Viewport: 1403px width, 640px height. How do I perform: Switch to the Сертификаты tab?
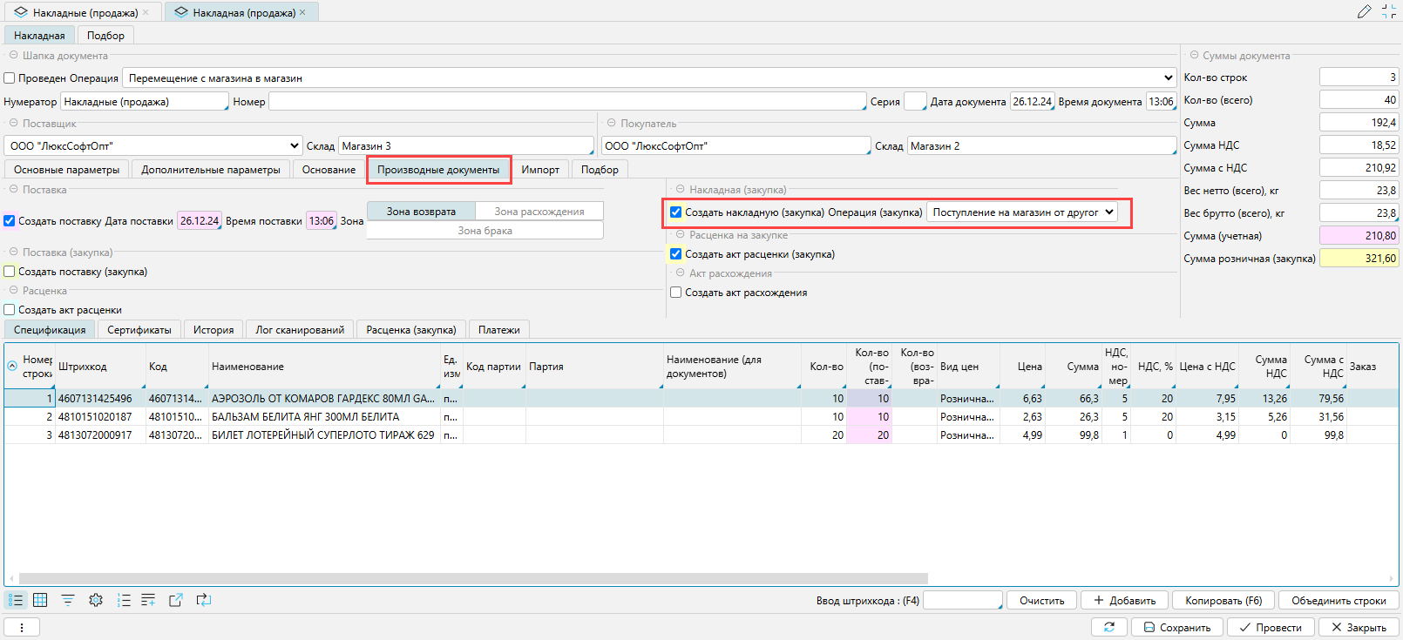coord(139,330)
